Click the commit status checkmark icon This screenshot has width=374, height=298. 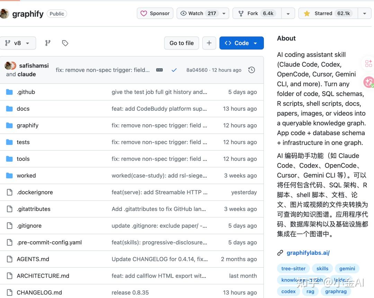[174, 70]
